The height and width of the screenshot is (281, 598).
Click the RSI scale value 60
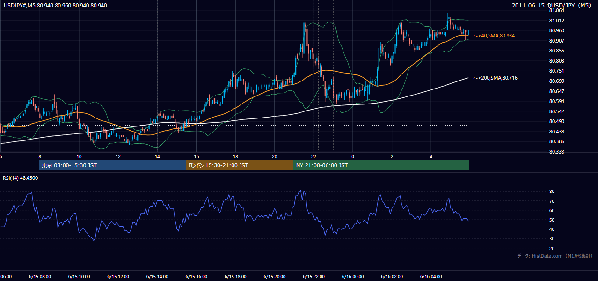552,210
